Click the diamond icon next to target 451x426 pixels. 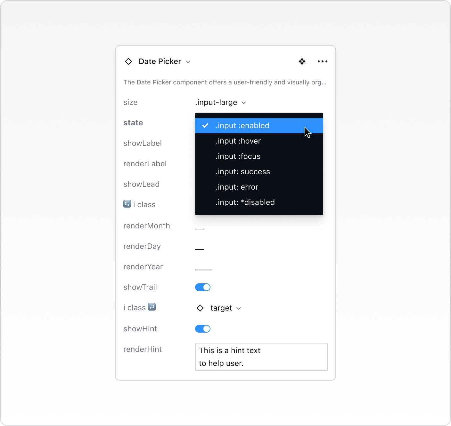click(200, 308)
